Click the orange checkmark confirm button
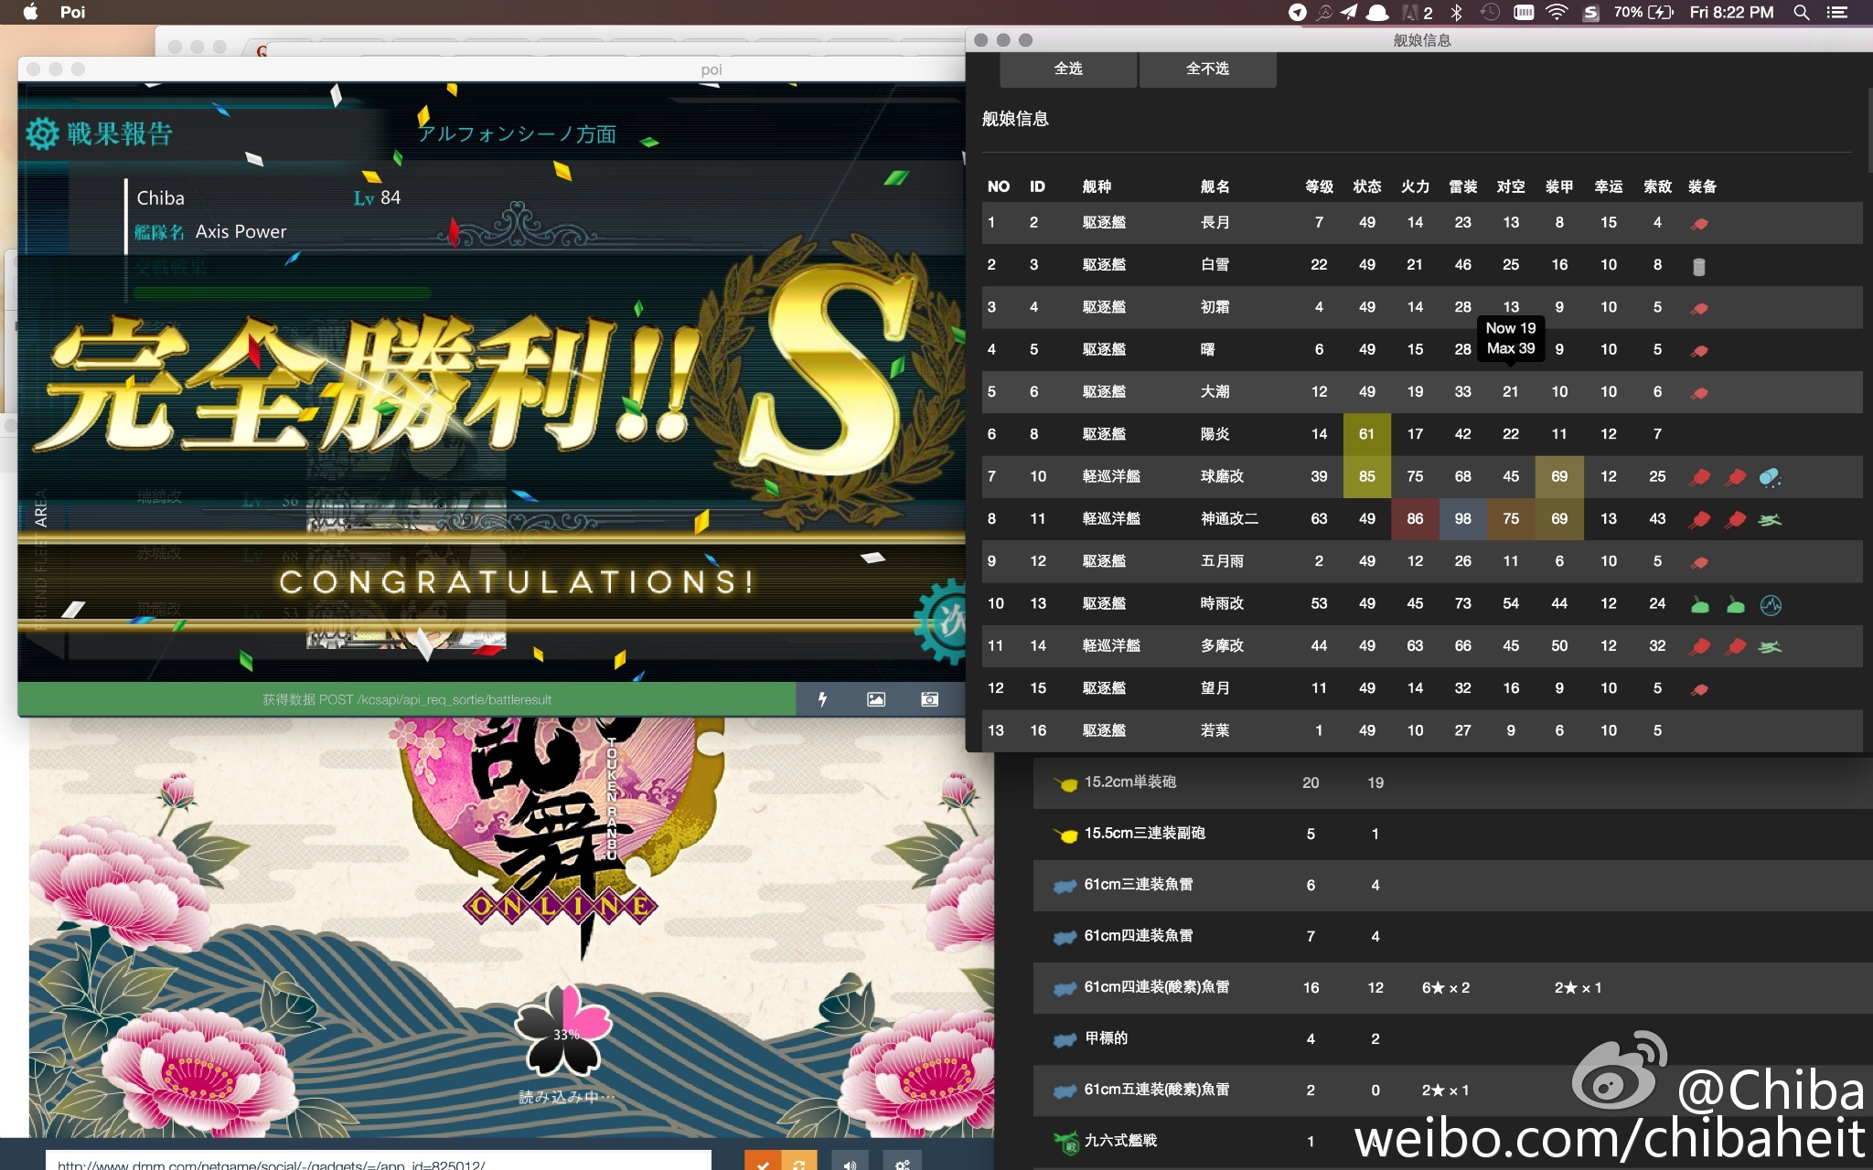This screenshot has height=1170, width=1873. click(762, 1163)
